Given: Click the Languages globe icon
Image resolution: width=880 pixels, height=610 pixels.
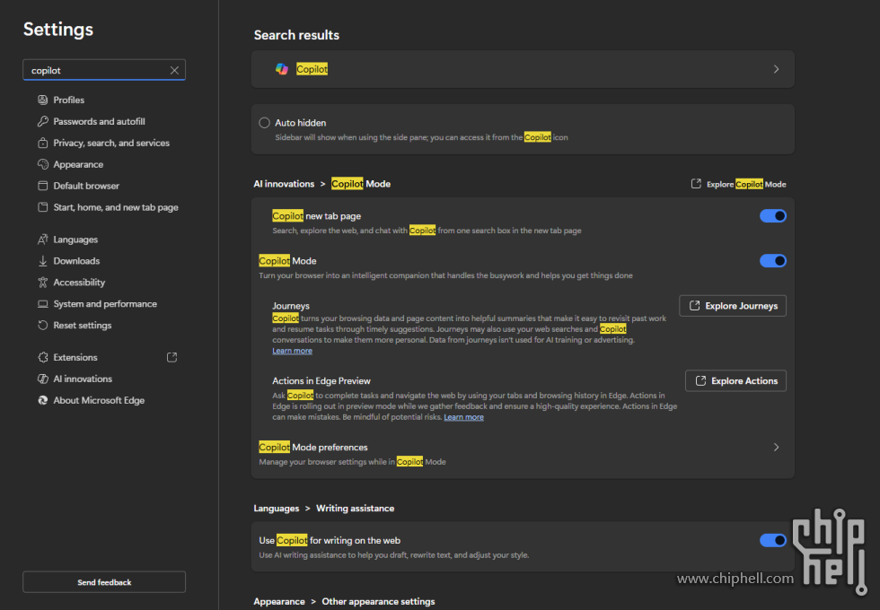Looking at the screenshot, I should point(42,239).
